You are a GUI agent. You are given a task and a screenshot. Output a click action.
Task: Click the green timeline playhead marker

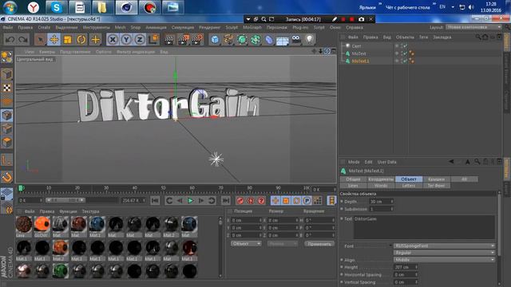(x=21, y=188)
